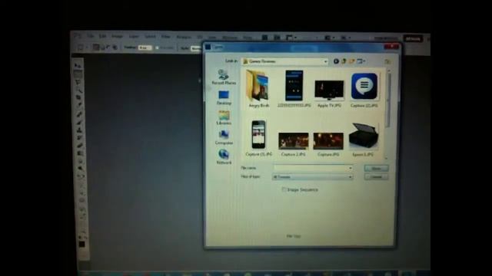The height and width of the screenshot is (276, 492).
Task: Select the Capture 2.JPG thumbnail
Action: (294, 144)
